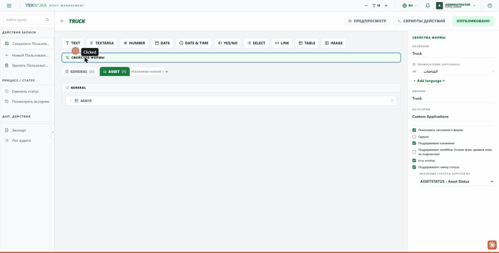The height and width of the screenshot is (253, 499).
Task: Edit the 'Название' field containing Truck
Action: pos(453,54)
